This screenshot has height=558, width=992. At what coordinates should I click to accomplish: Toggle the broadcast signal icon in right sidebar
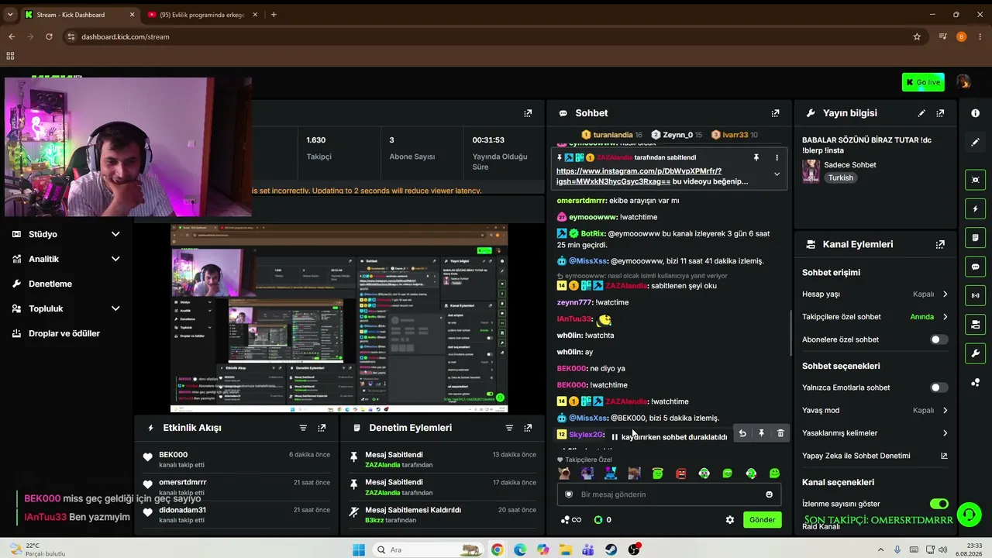click(975, 295)
